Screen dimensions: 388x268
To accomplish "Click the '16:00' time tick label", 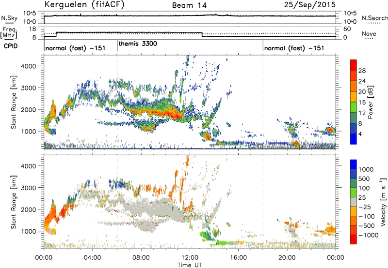I will 238,258.
